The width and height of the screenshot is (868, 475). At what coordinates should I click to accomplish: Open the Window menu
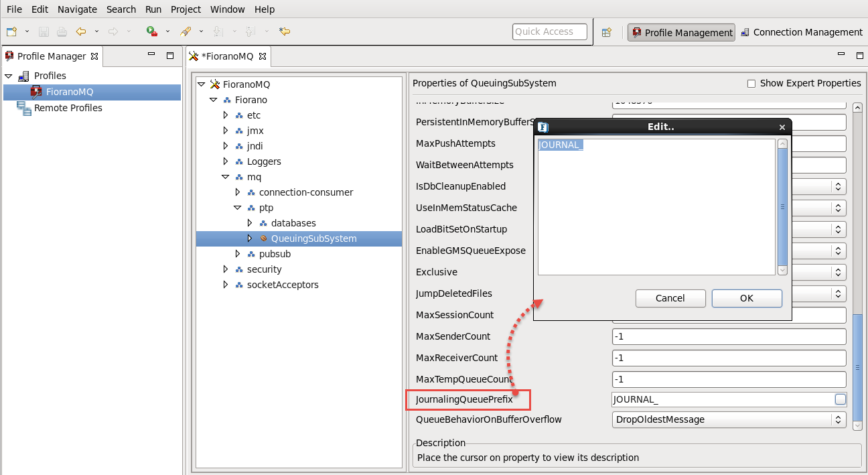[228, 9]
